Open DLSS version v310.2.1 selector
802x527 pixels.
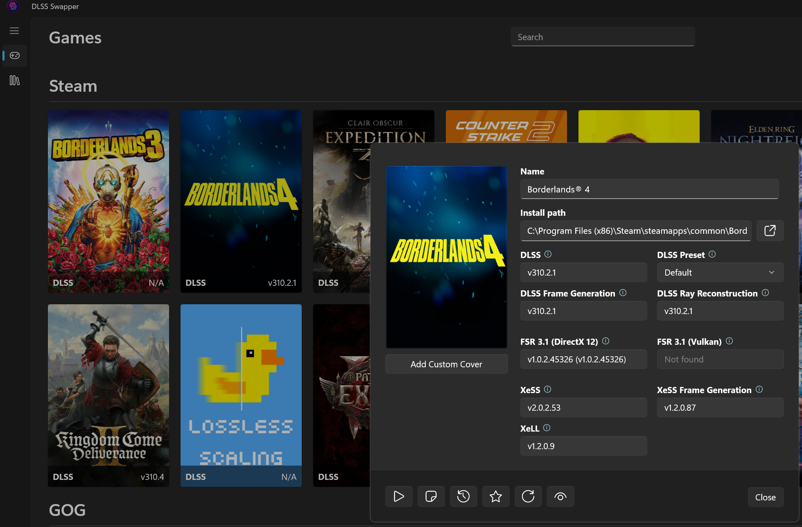pyautogui.click(x=583, y=272)
